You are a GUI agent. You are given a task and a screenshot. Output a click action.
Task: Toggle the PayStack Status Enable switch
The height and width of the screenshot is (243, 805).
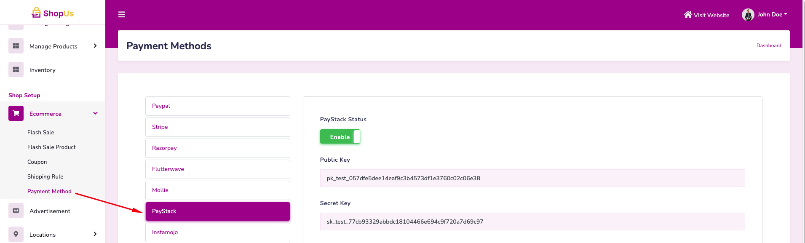[340, 137]
